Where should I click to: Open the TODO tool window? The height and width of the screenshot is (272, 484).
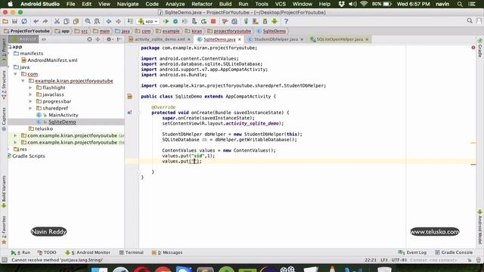[x=47, y=252]
